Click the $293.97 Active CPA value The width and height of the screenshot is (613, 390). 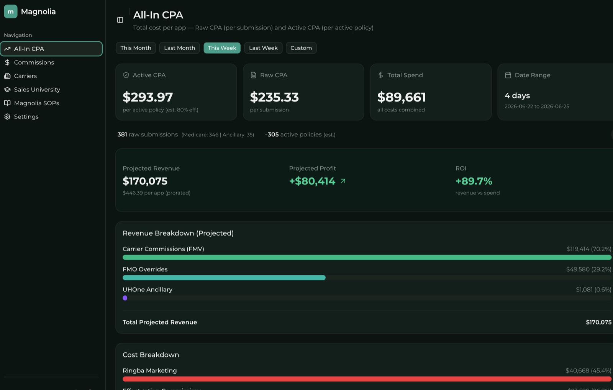tap(148, 97)
